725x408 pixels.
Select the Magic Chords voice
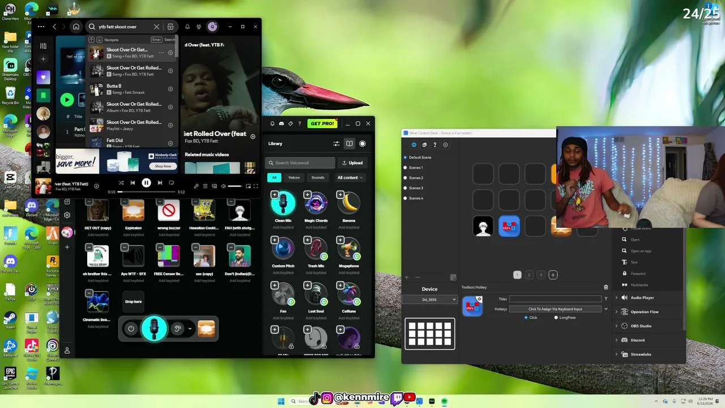(x=316, y=203)
